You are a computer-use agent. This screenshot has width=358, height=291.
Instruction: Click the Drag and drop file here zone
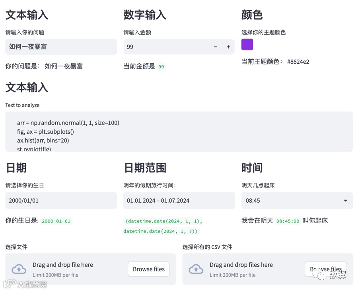point(91,269)
